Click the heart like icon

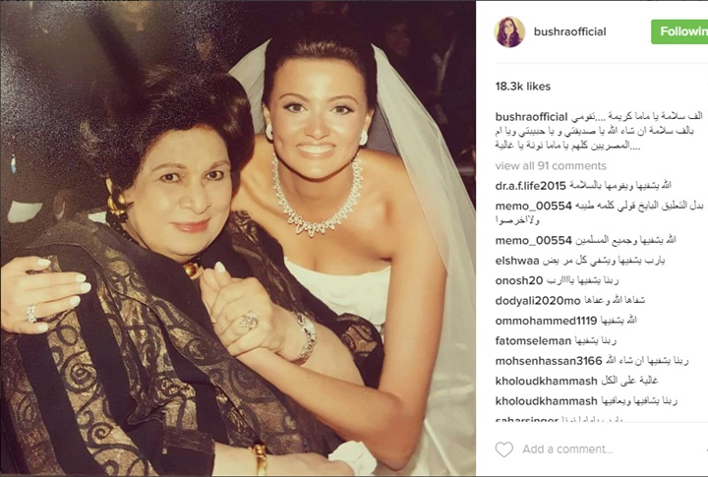pyautogui.click(x=503, y=449)
